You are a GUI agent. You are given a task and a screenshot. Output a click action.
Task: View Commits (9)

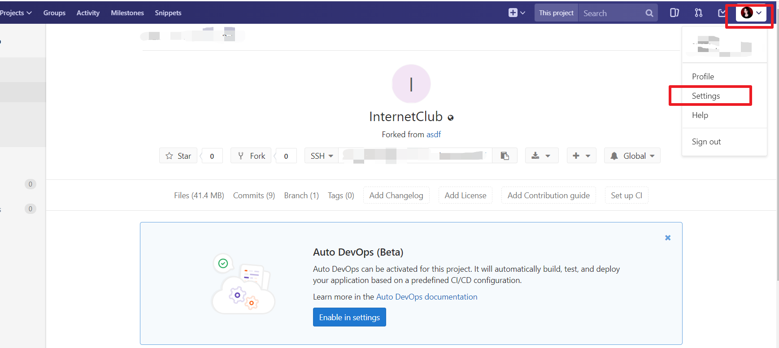tap(254, 196)
